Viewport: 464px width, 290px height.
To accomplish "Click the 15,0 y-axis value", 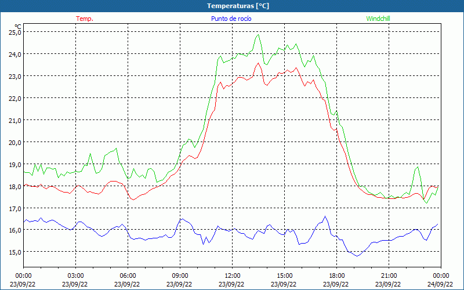I will (x=15, y=252).
